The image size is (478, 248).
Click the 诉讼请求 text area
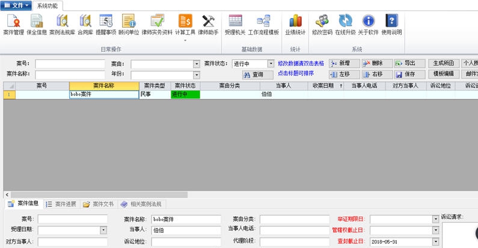(x=460, y=235)
